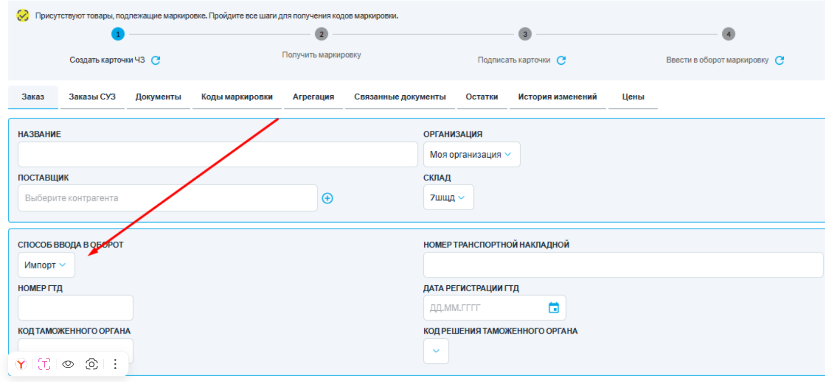Click into the Название input field
This screenshot has width=825, height=382.
point(217,155)
